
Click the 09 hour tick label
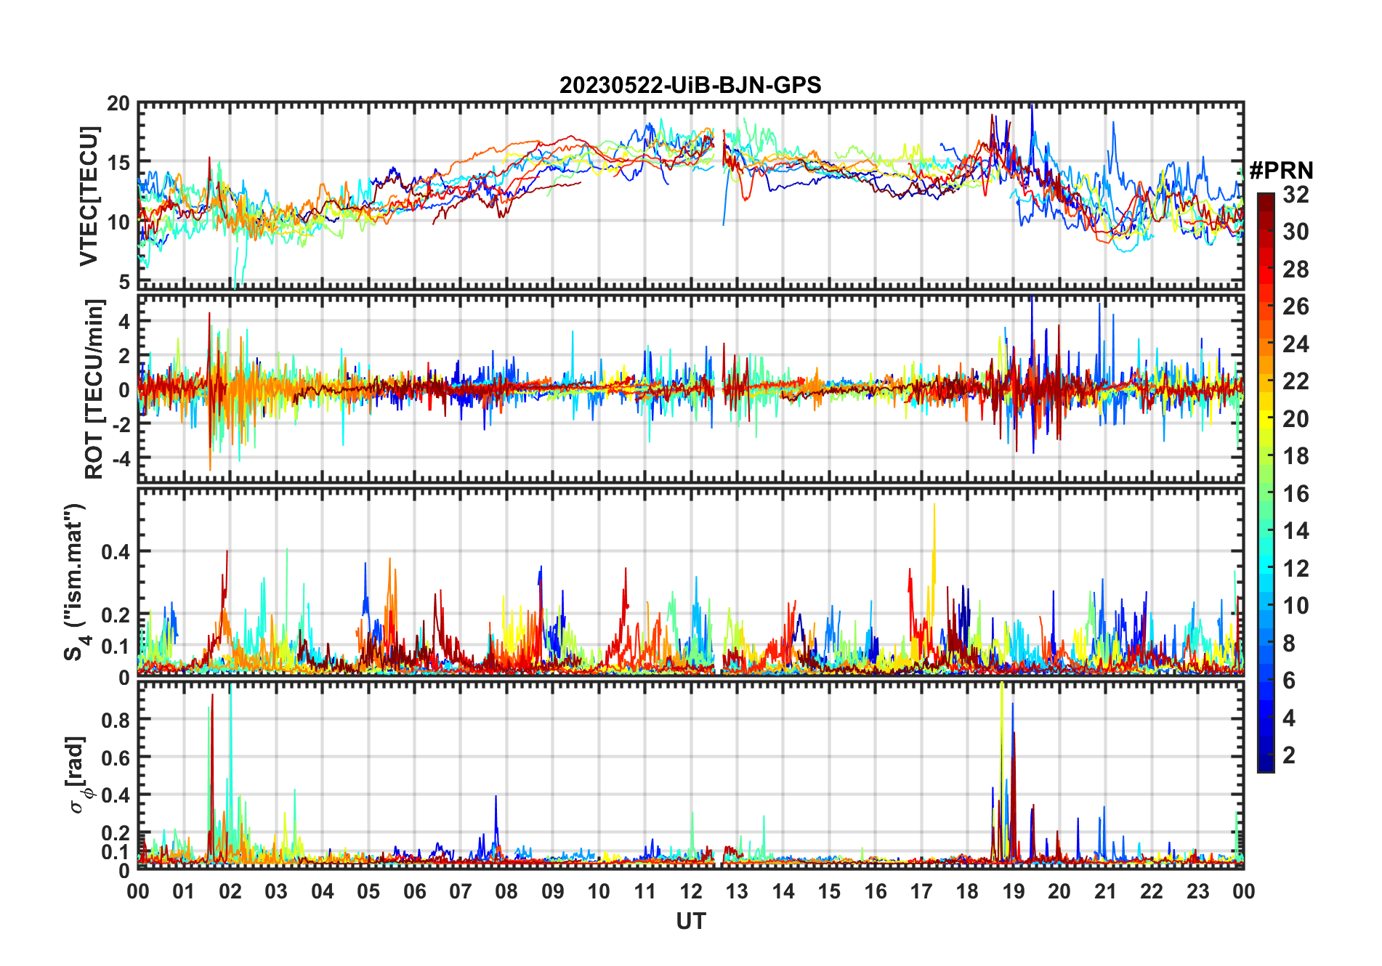[x=553, y=891]
